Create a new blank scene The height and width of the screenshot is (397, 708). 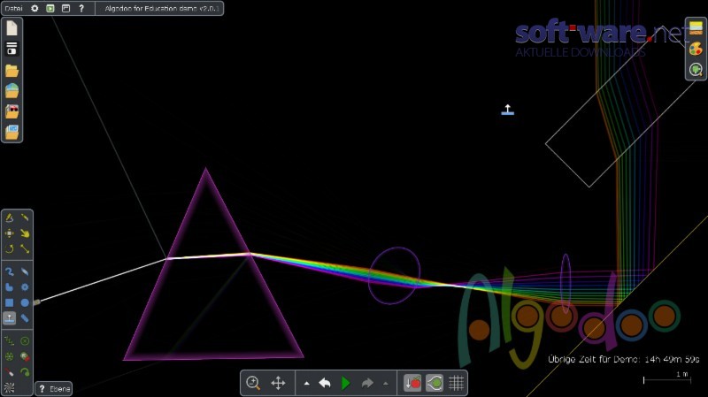(x=12, y=28)
